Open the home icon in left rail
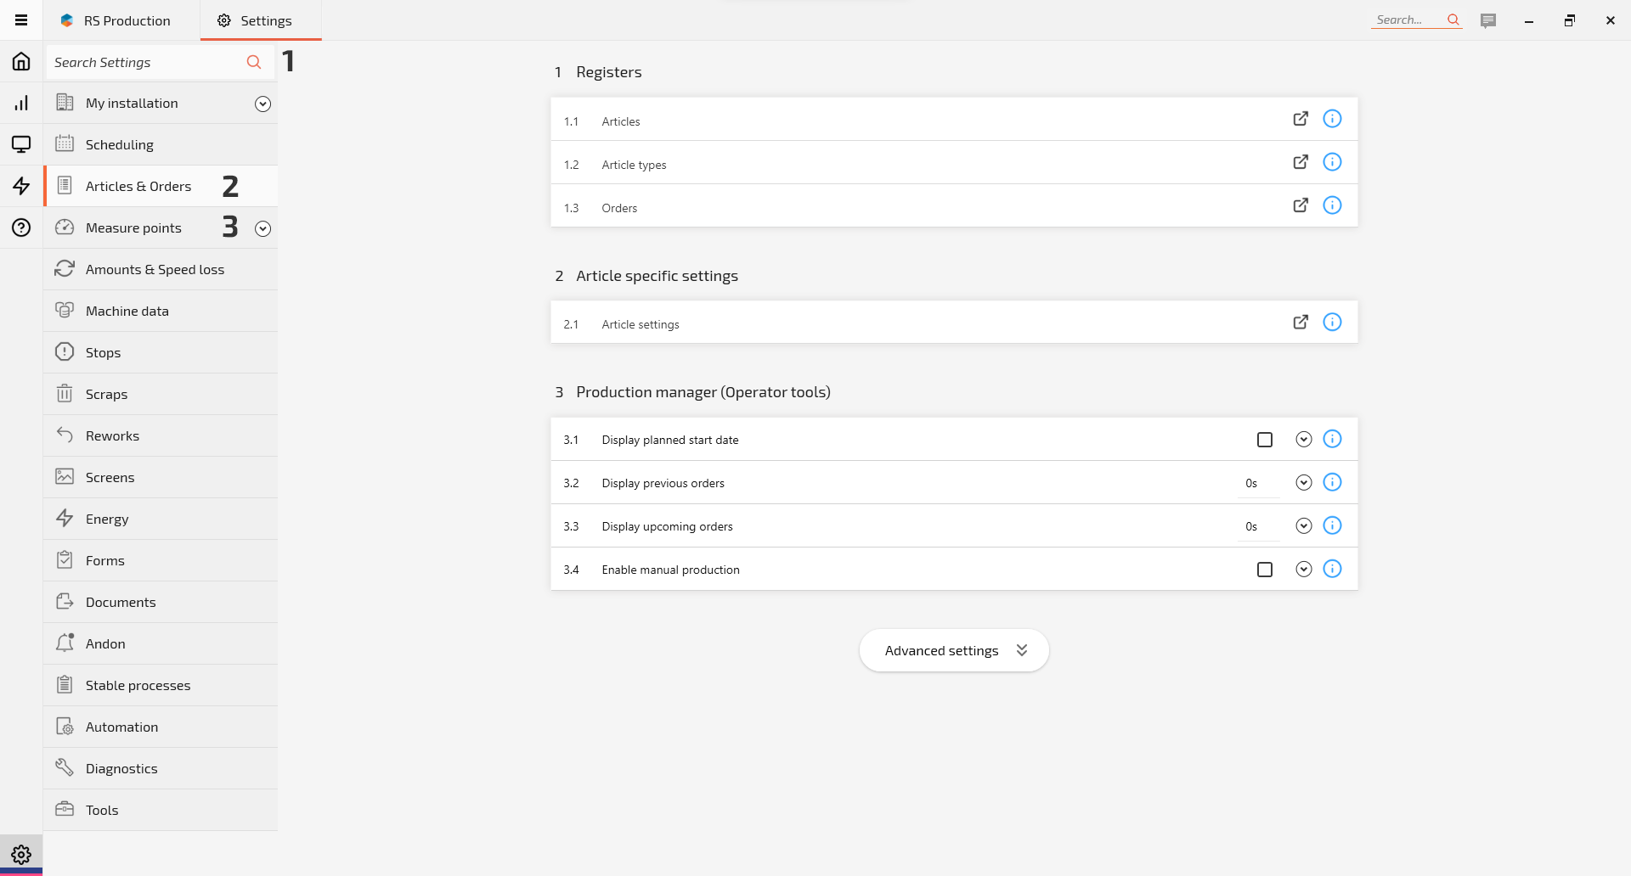Image resolution: width=1631 pixels, height=876 pixels. pos(21,61)
